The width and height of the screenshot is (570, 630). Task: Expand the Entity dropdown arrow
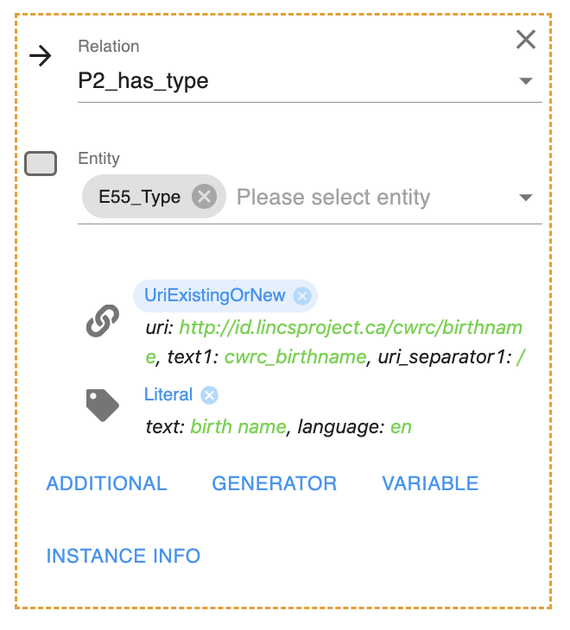coord(525,198)
